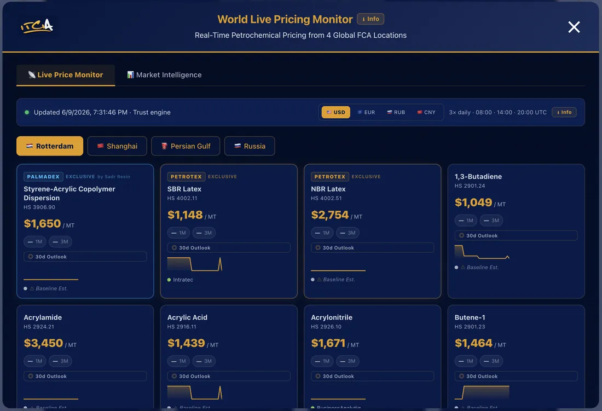Image resolution: width=602 pixels, height=411 pixels.
Task: Click 1,3-Butadiene price sparkline chart
Action: tap(482, 252)
